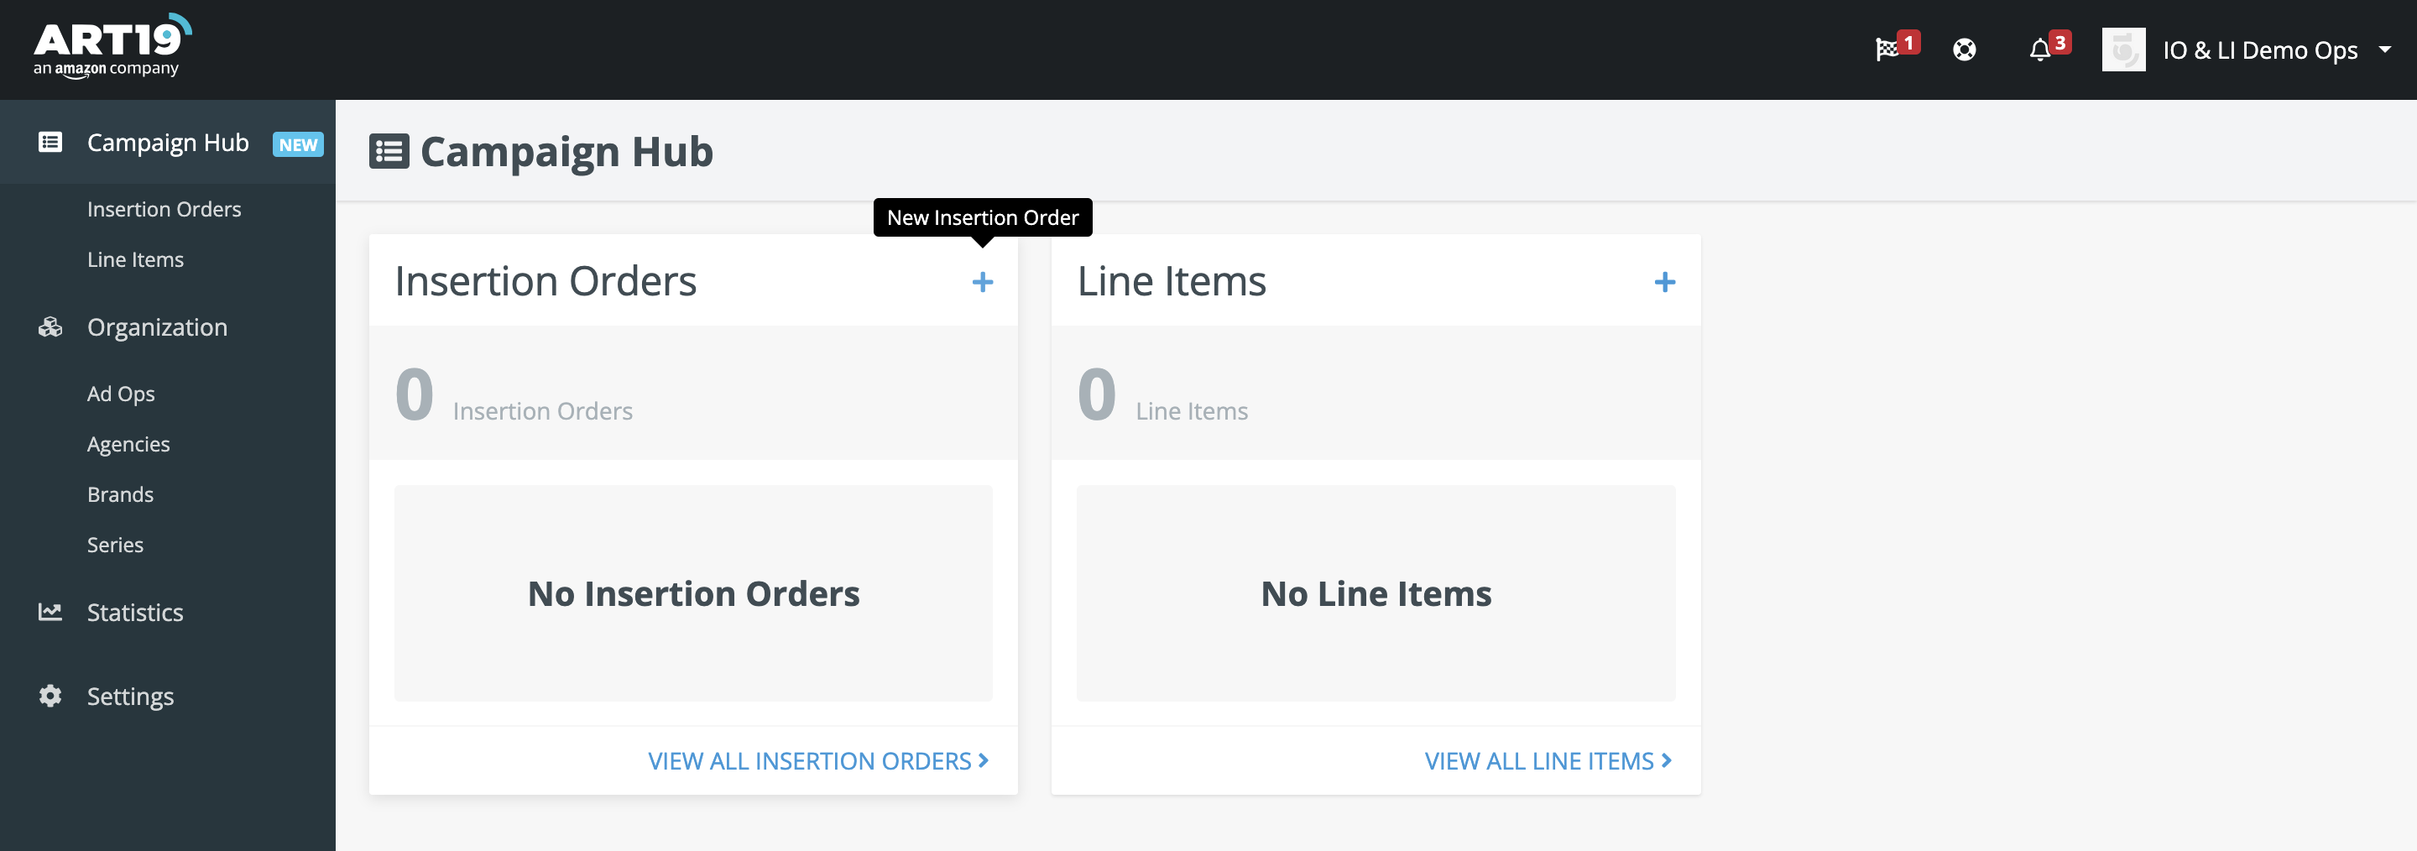This screenshot has height=851, width=2417.
Task: Click the View All Line Items link
Action: click(1548, 761)
